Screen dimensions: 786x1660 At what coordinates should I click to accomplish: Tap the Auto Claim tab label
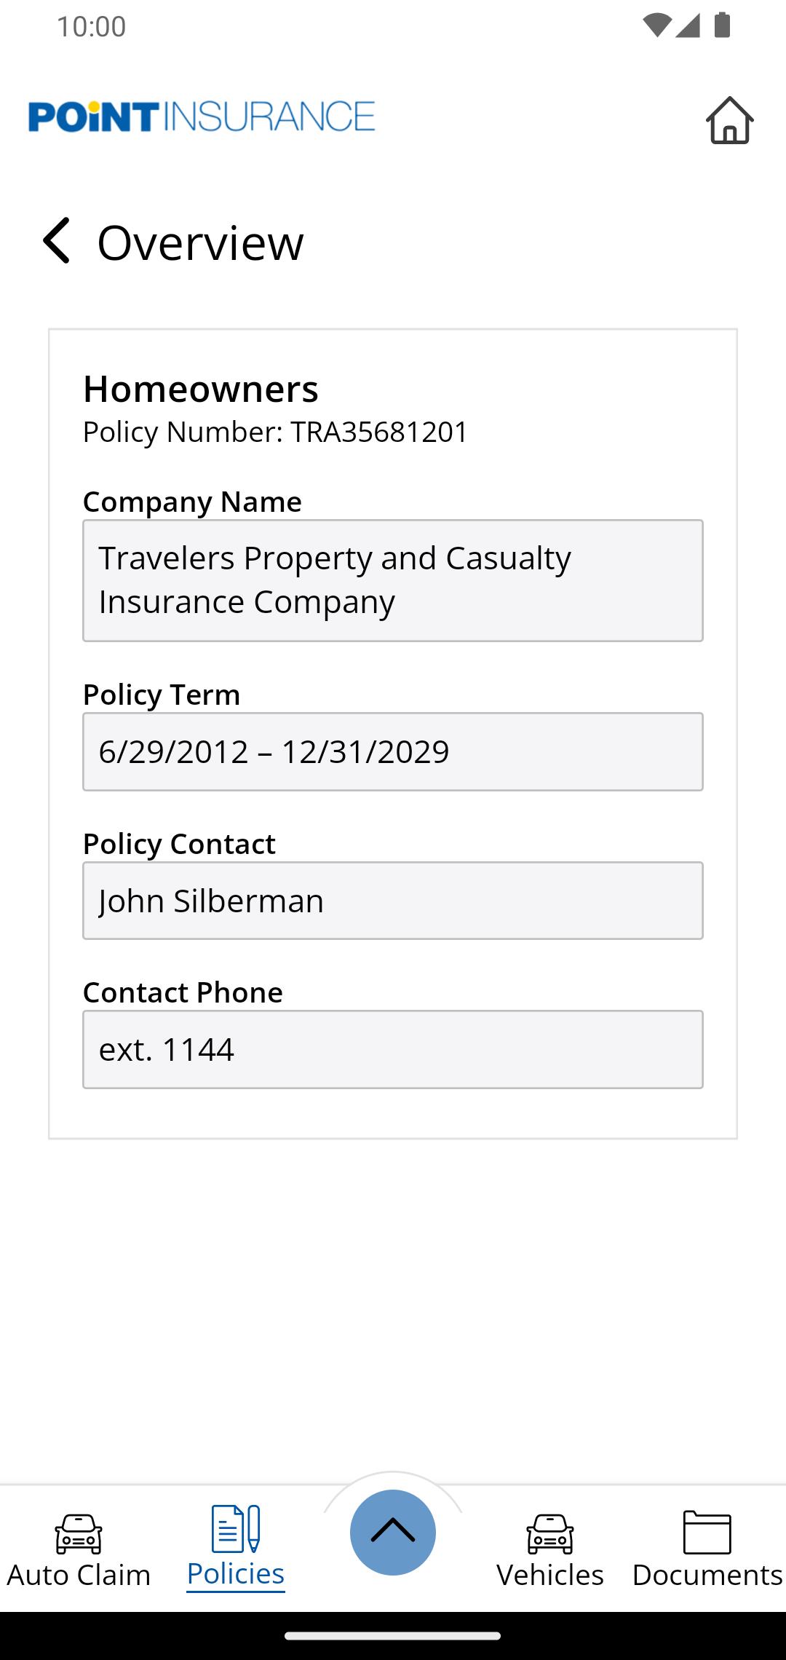point(79,1575)
